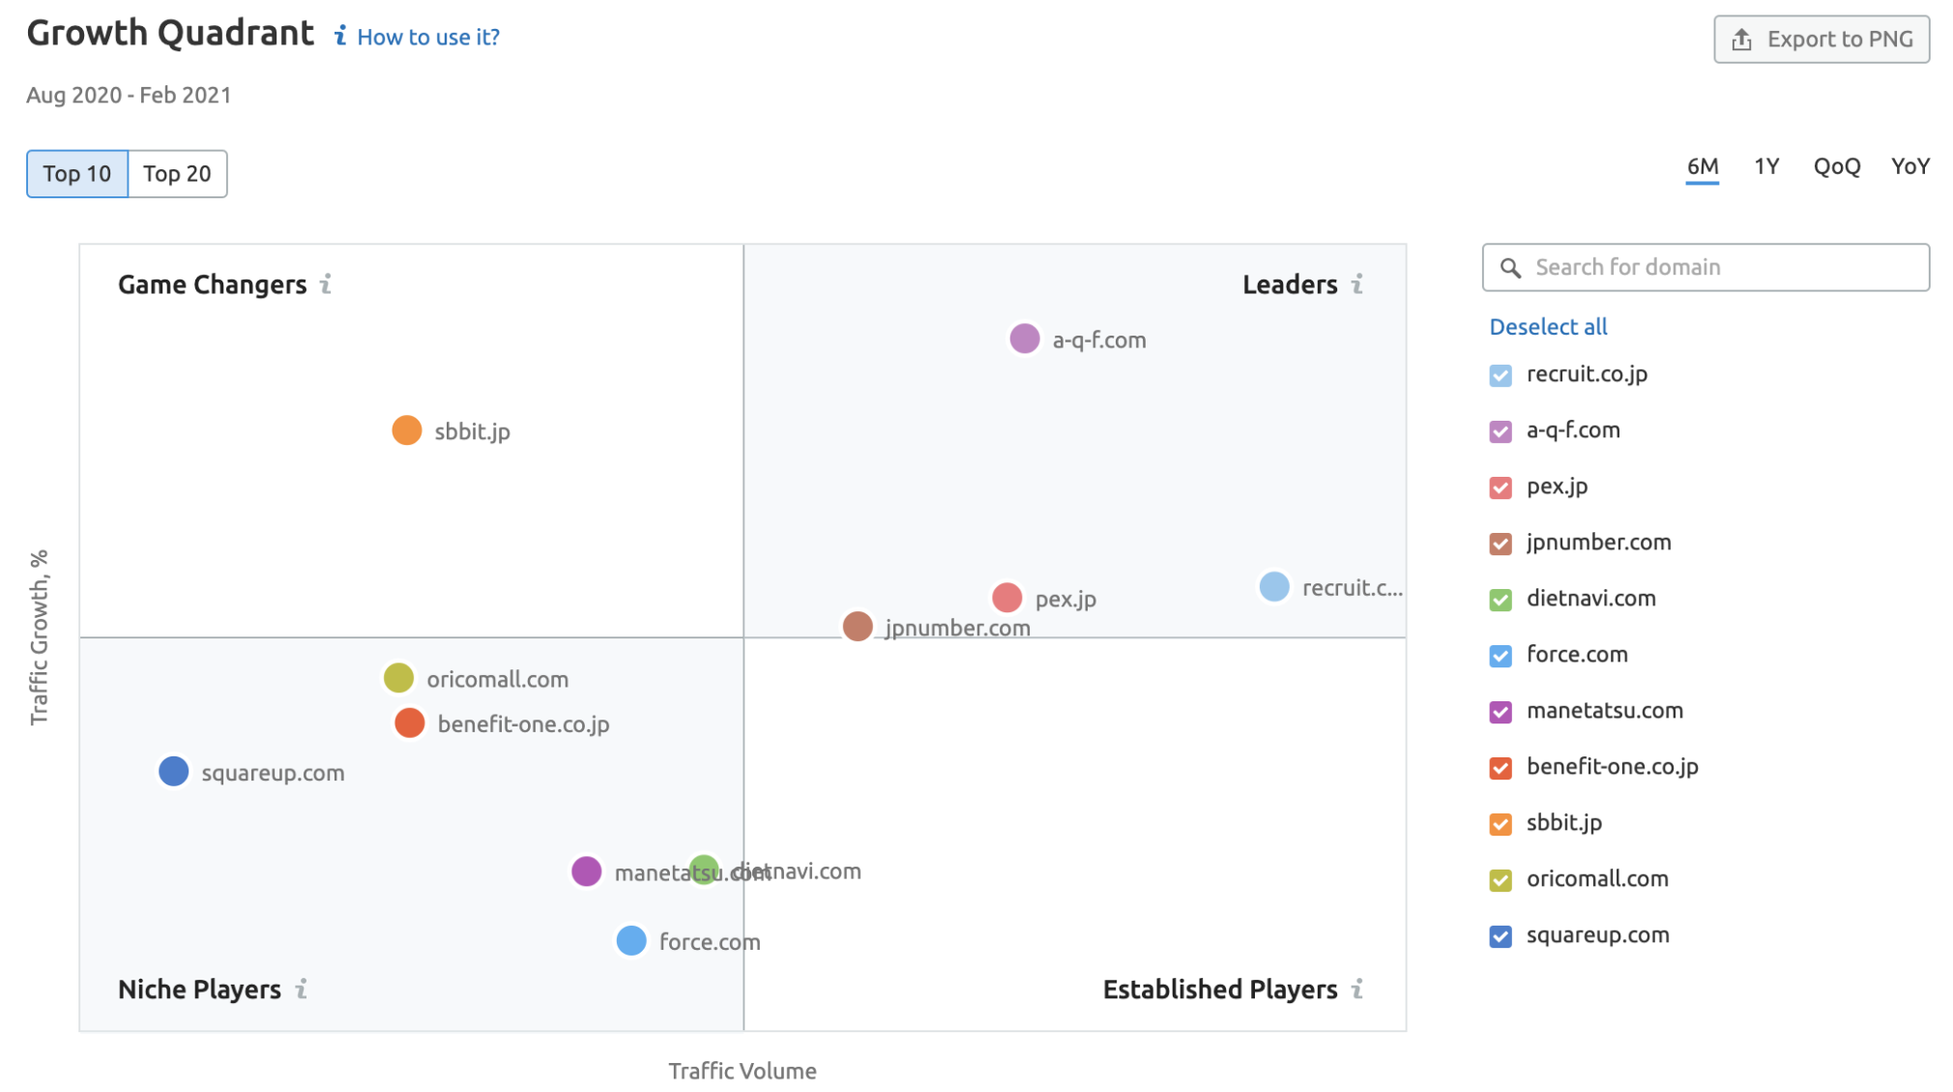1953x1092 pixels.
Task: Uncheck oricomall.com checkbox
Action: click(x=1501, y=880)
